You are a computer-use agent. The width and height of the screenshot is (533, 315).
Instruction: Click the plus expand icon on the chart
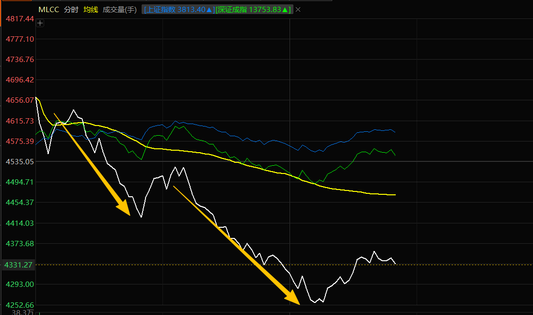(40, 23)
